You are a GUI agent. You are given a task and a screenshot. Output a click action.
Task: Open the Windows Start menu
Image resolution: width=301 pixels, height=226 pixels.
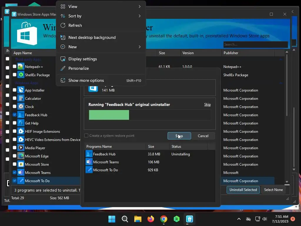coord(112,219)
